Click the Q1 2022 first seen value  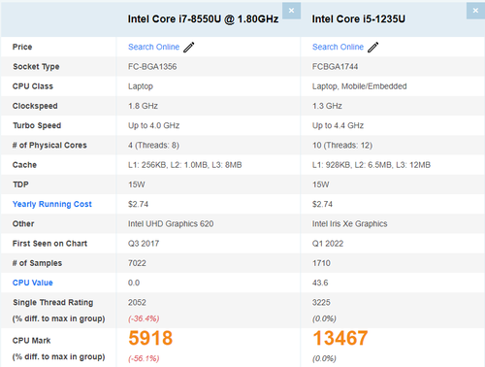(x=328, y=244)
